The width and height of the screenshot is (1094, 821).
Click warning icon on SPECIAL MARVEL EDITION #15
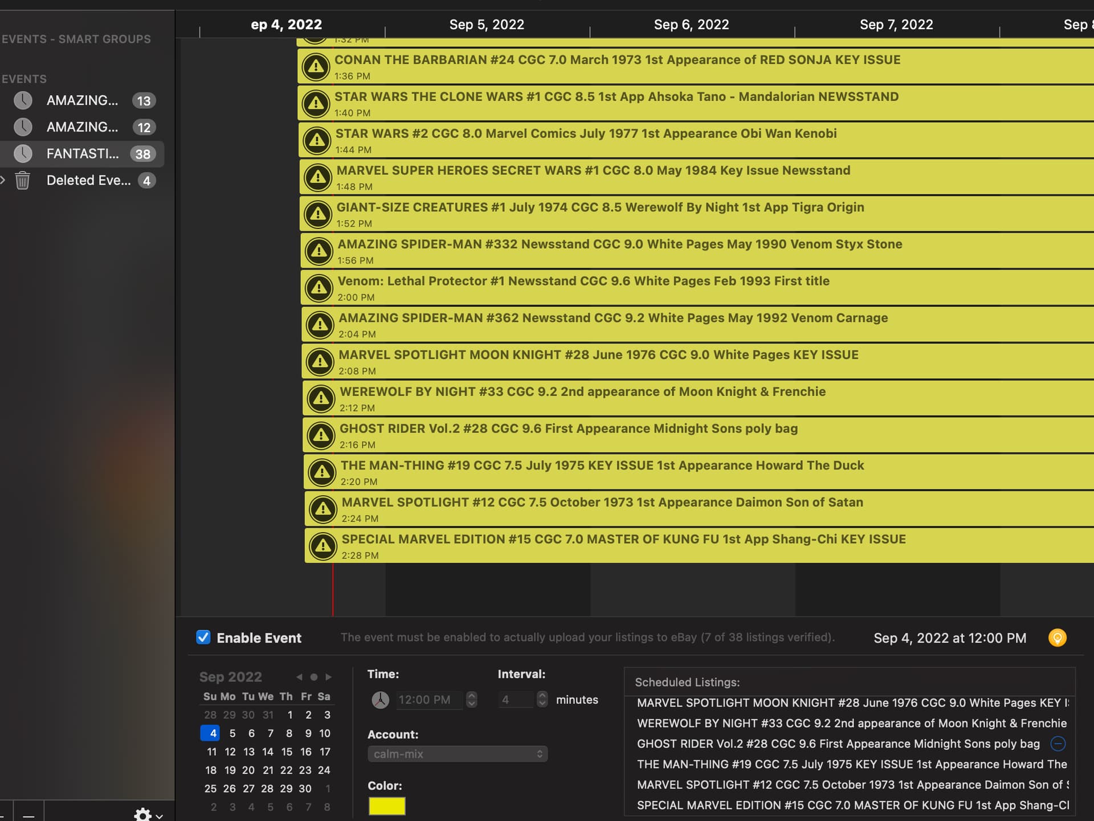323,546
